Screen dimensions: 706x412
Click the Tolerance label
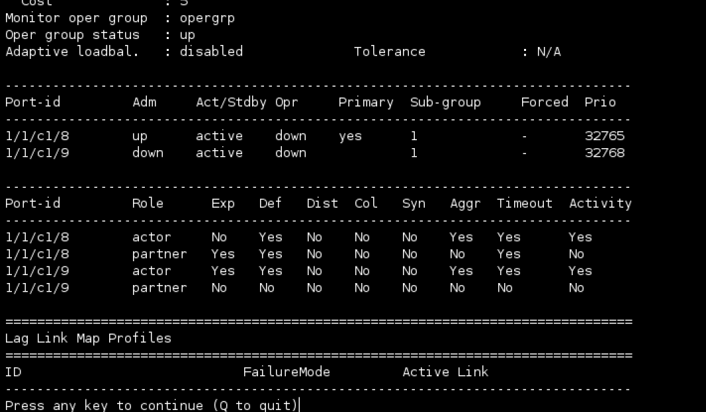[389, 52]
